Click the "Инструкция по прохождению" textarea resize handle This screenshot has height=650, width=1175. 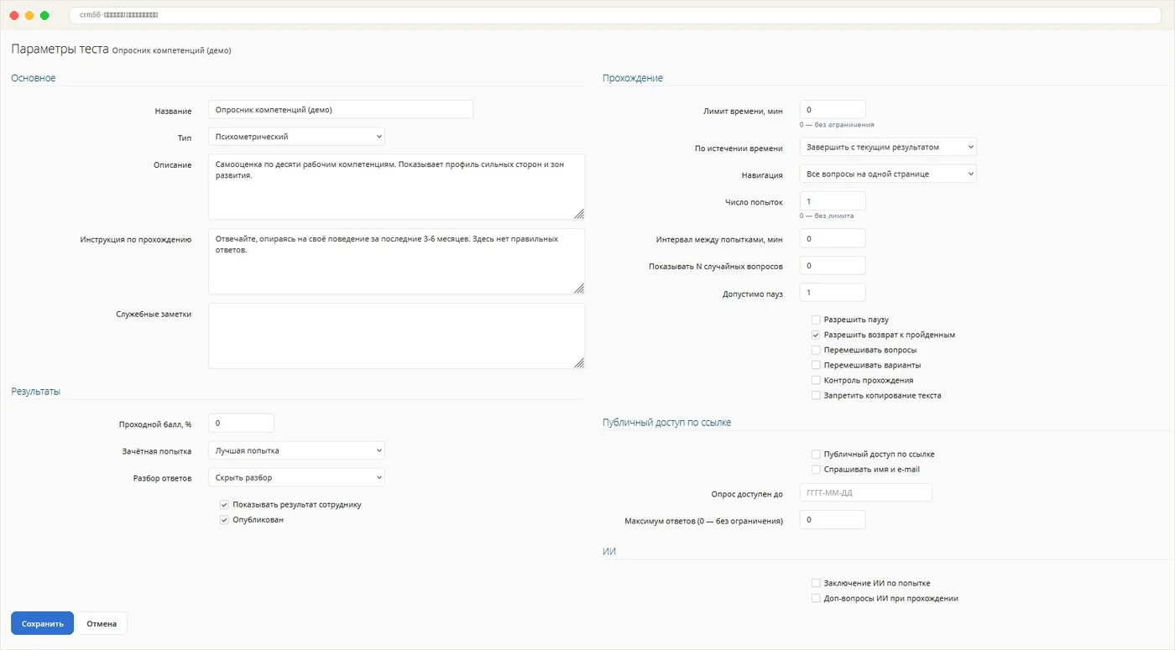[x=579, y=289]
